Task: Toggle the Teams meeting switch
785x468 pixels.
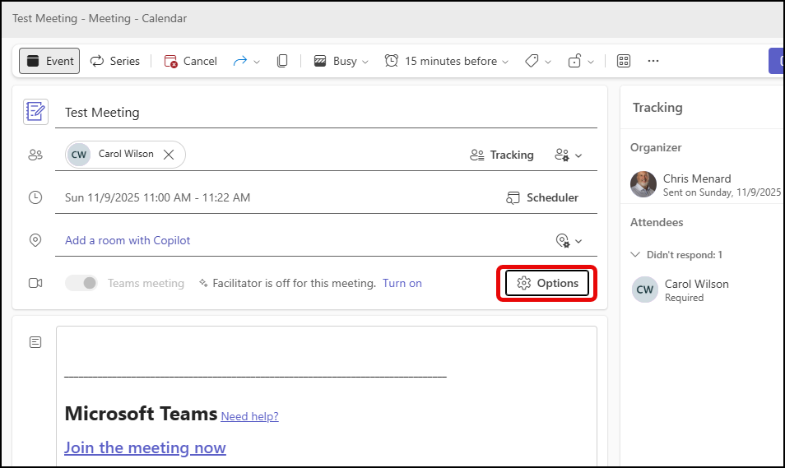Action: 81,283
